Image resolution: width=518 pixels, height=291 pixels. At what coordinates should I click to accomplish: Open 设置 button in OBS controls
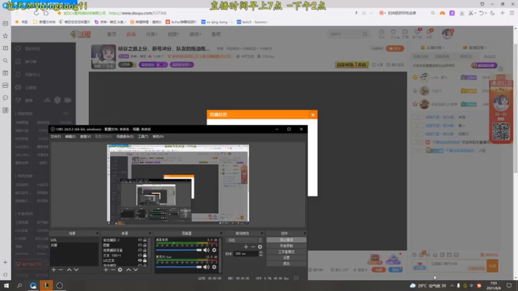[x=286, y=257]
